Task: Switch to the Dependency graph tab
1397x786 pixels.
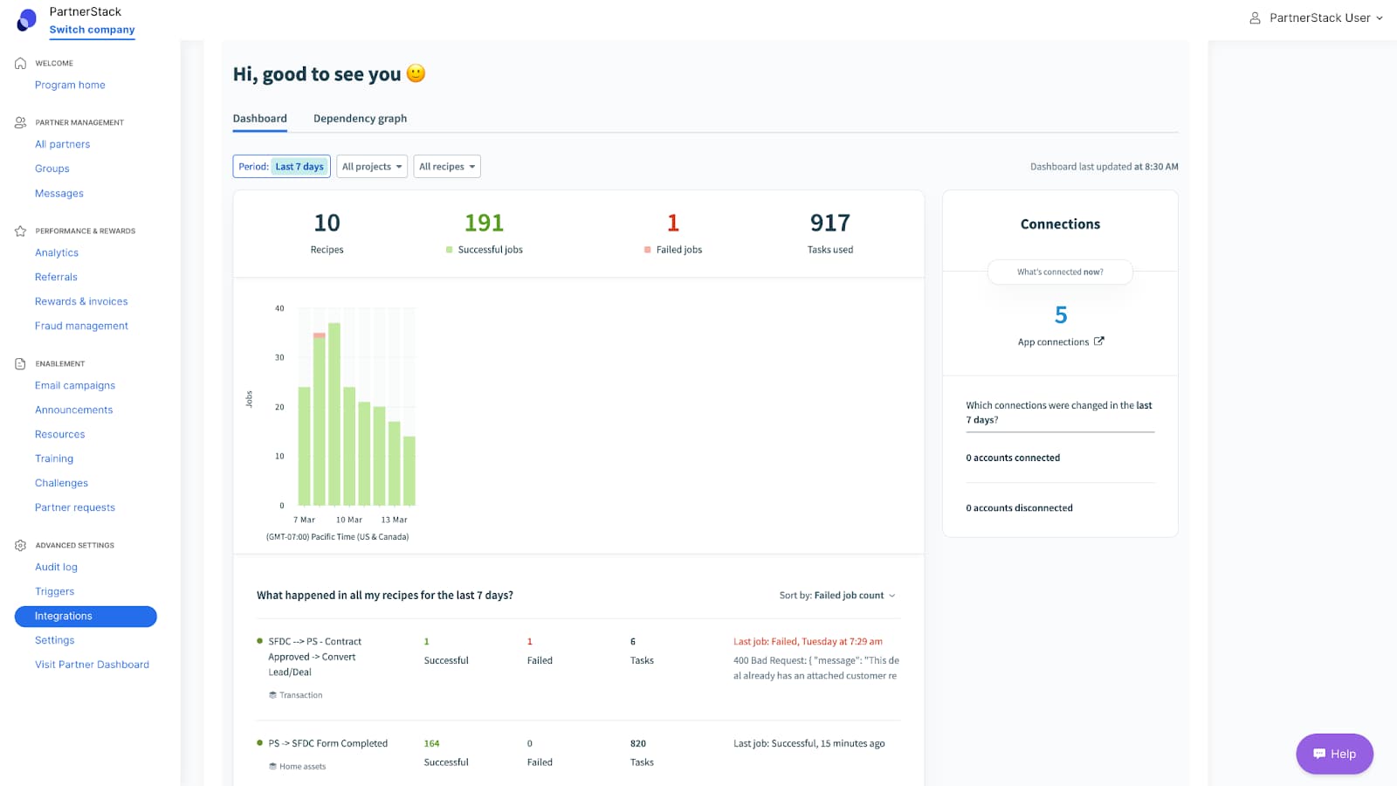Action: point(360,118)
